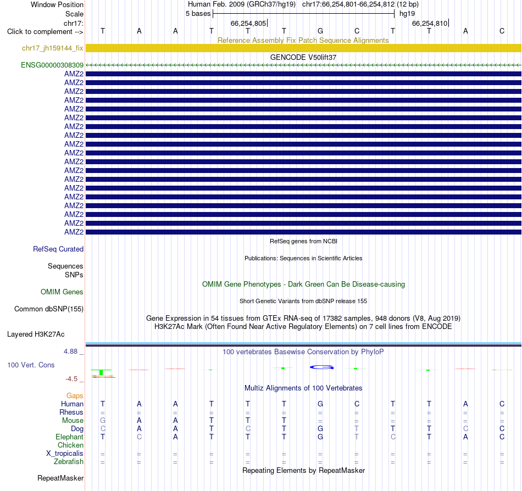This screenshot has width=522, height=491.
Task: Click the tall green PhyloP bar at first base
Action: click(x=101, y=372)
